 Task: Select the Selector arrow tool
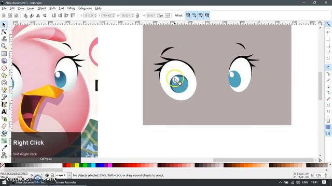[x=4, y=24]
